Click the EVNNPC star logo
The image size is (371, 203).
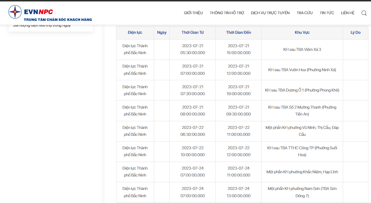[x=15, y=12]
